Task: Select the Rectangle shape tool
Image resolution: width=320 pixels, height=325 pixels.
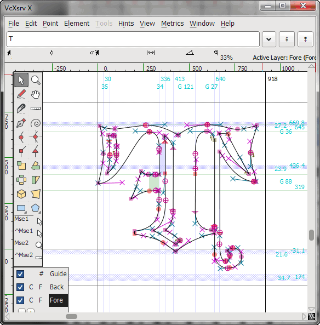Action: click(21, 208)
